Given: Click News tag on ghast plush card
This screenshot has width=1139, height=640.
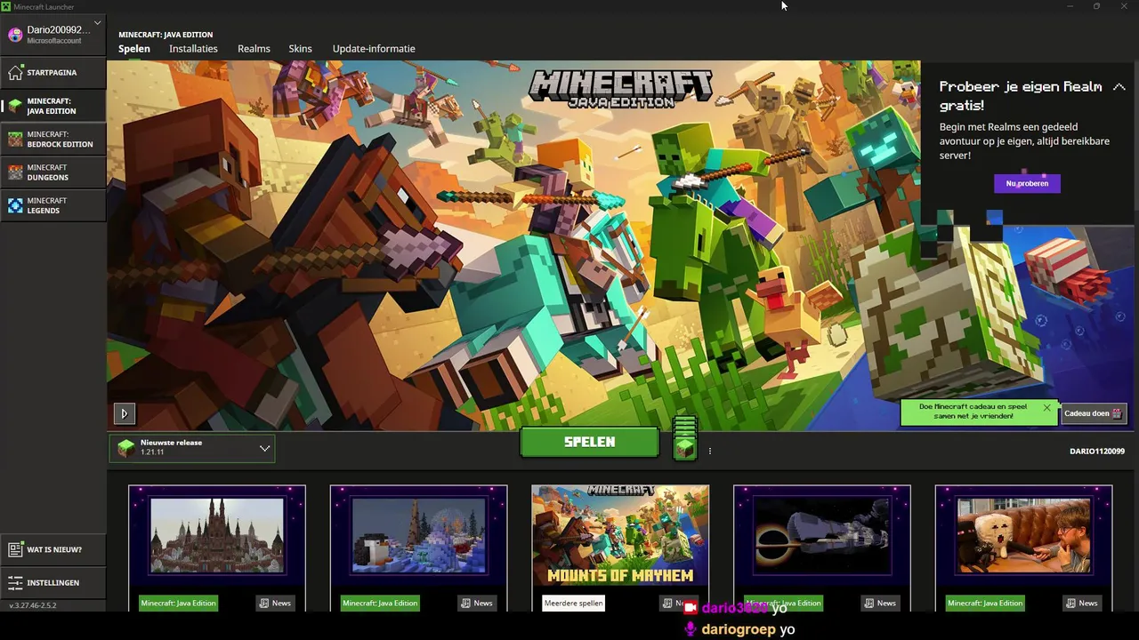Looking at the screenshot, I should [1083, 603].
